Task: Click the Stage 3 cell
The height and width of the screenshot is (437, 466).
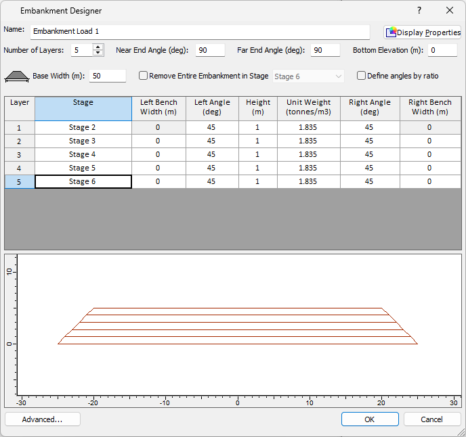Action: [x=83, y=141]
